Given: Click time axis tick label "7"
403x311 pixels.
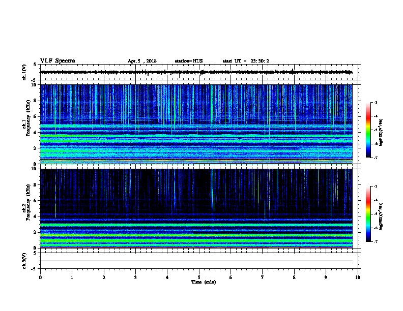Looking at the screenshot, I should 263,277.
